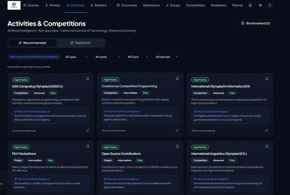290x195 pixels.
Task: Open the All Statuses dropdown
Action: [x=167, y=57]
